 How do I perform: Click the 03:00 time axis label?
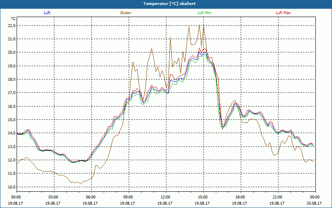[x=54, y=197]
